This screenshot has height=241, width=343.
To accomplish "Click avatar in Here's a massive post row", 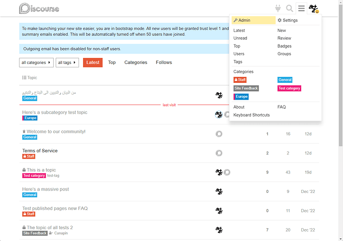I will coord(219,191).
